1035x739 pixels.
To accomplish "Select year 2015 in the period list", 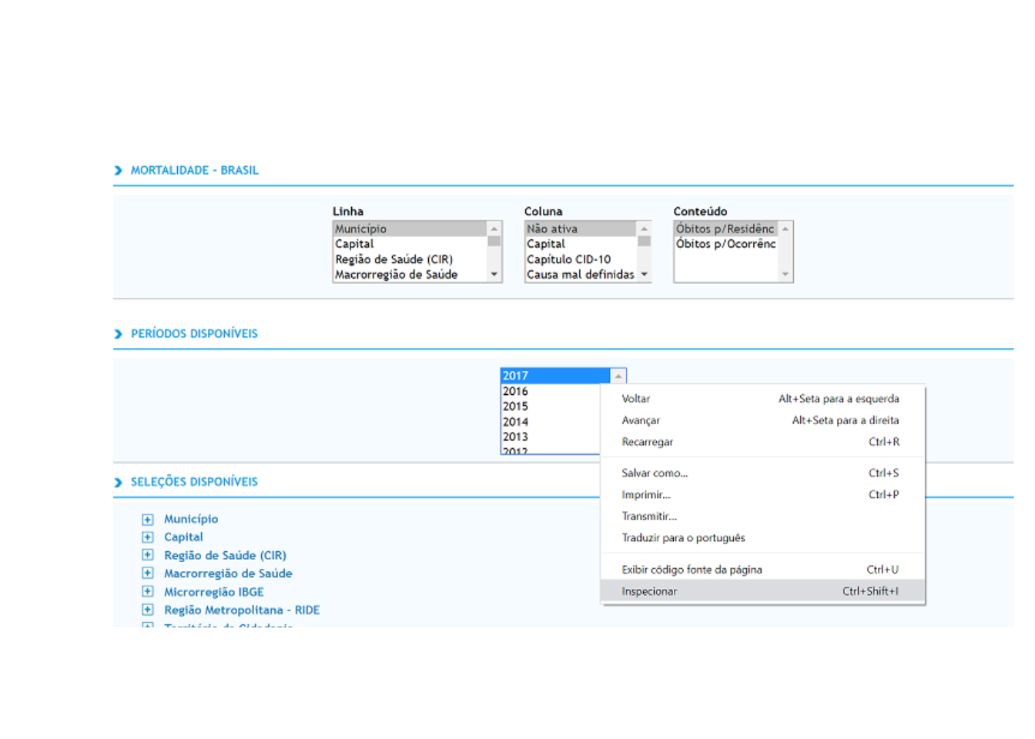I will (x=515, y=406).
